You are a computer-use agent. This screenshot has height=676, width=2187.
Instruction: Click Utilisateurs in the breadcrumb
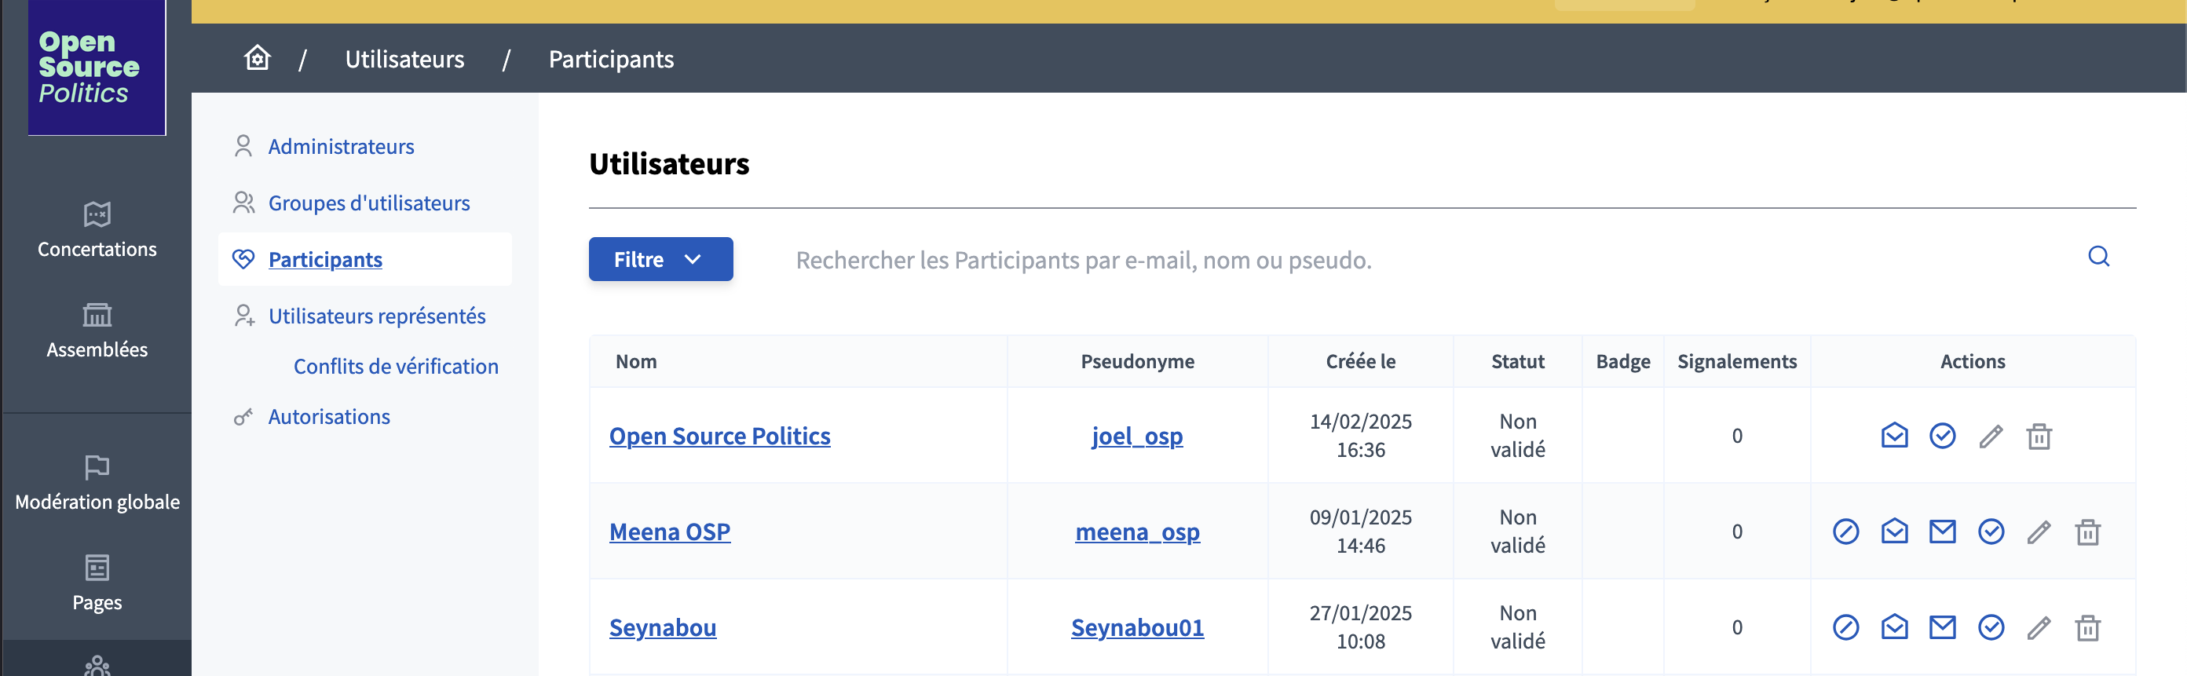404,59
